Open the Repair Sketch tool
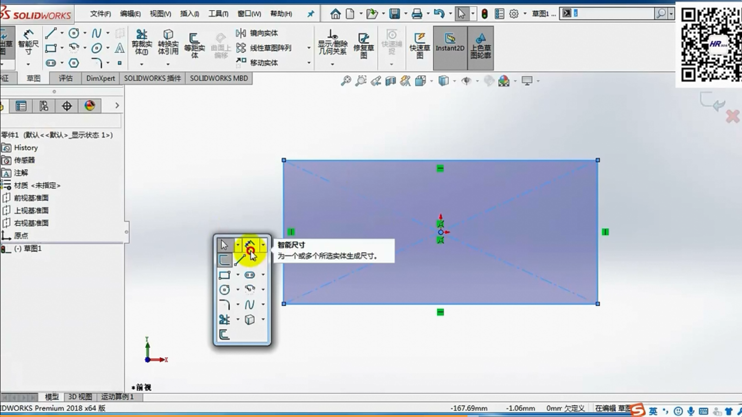The width and height of the screenshot is (742, 417). coord(364,44)
